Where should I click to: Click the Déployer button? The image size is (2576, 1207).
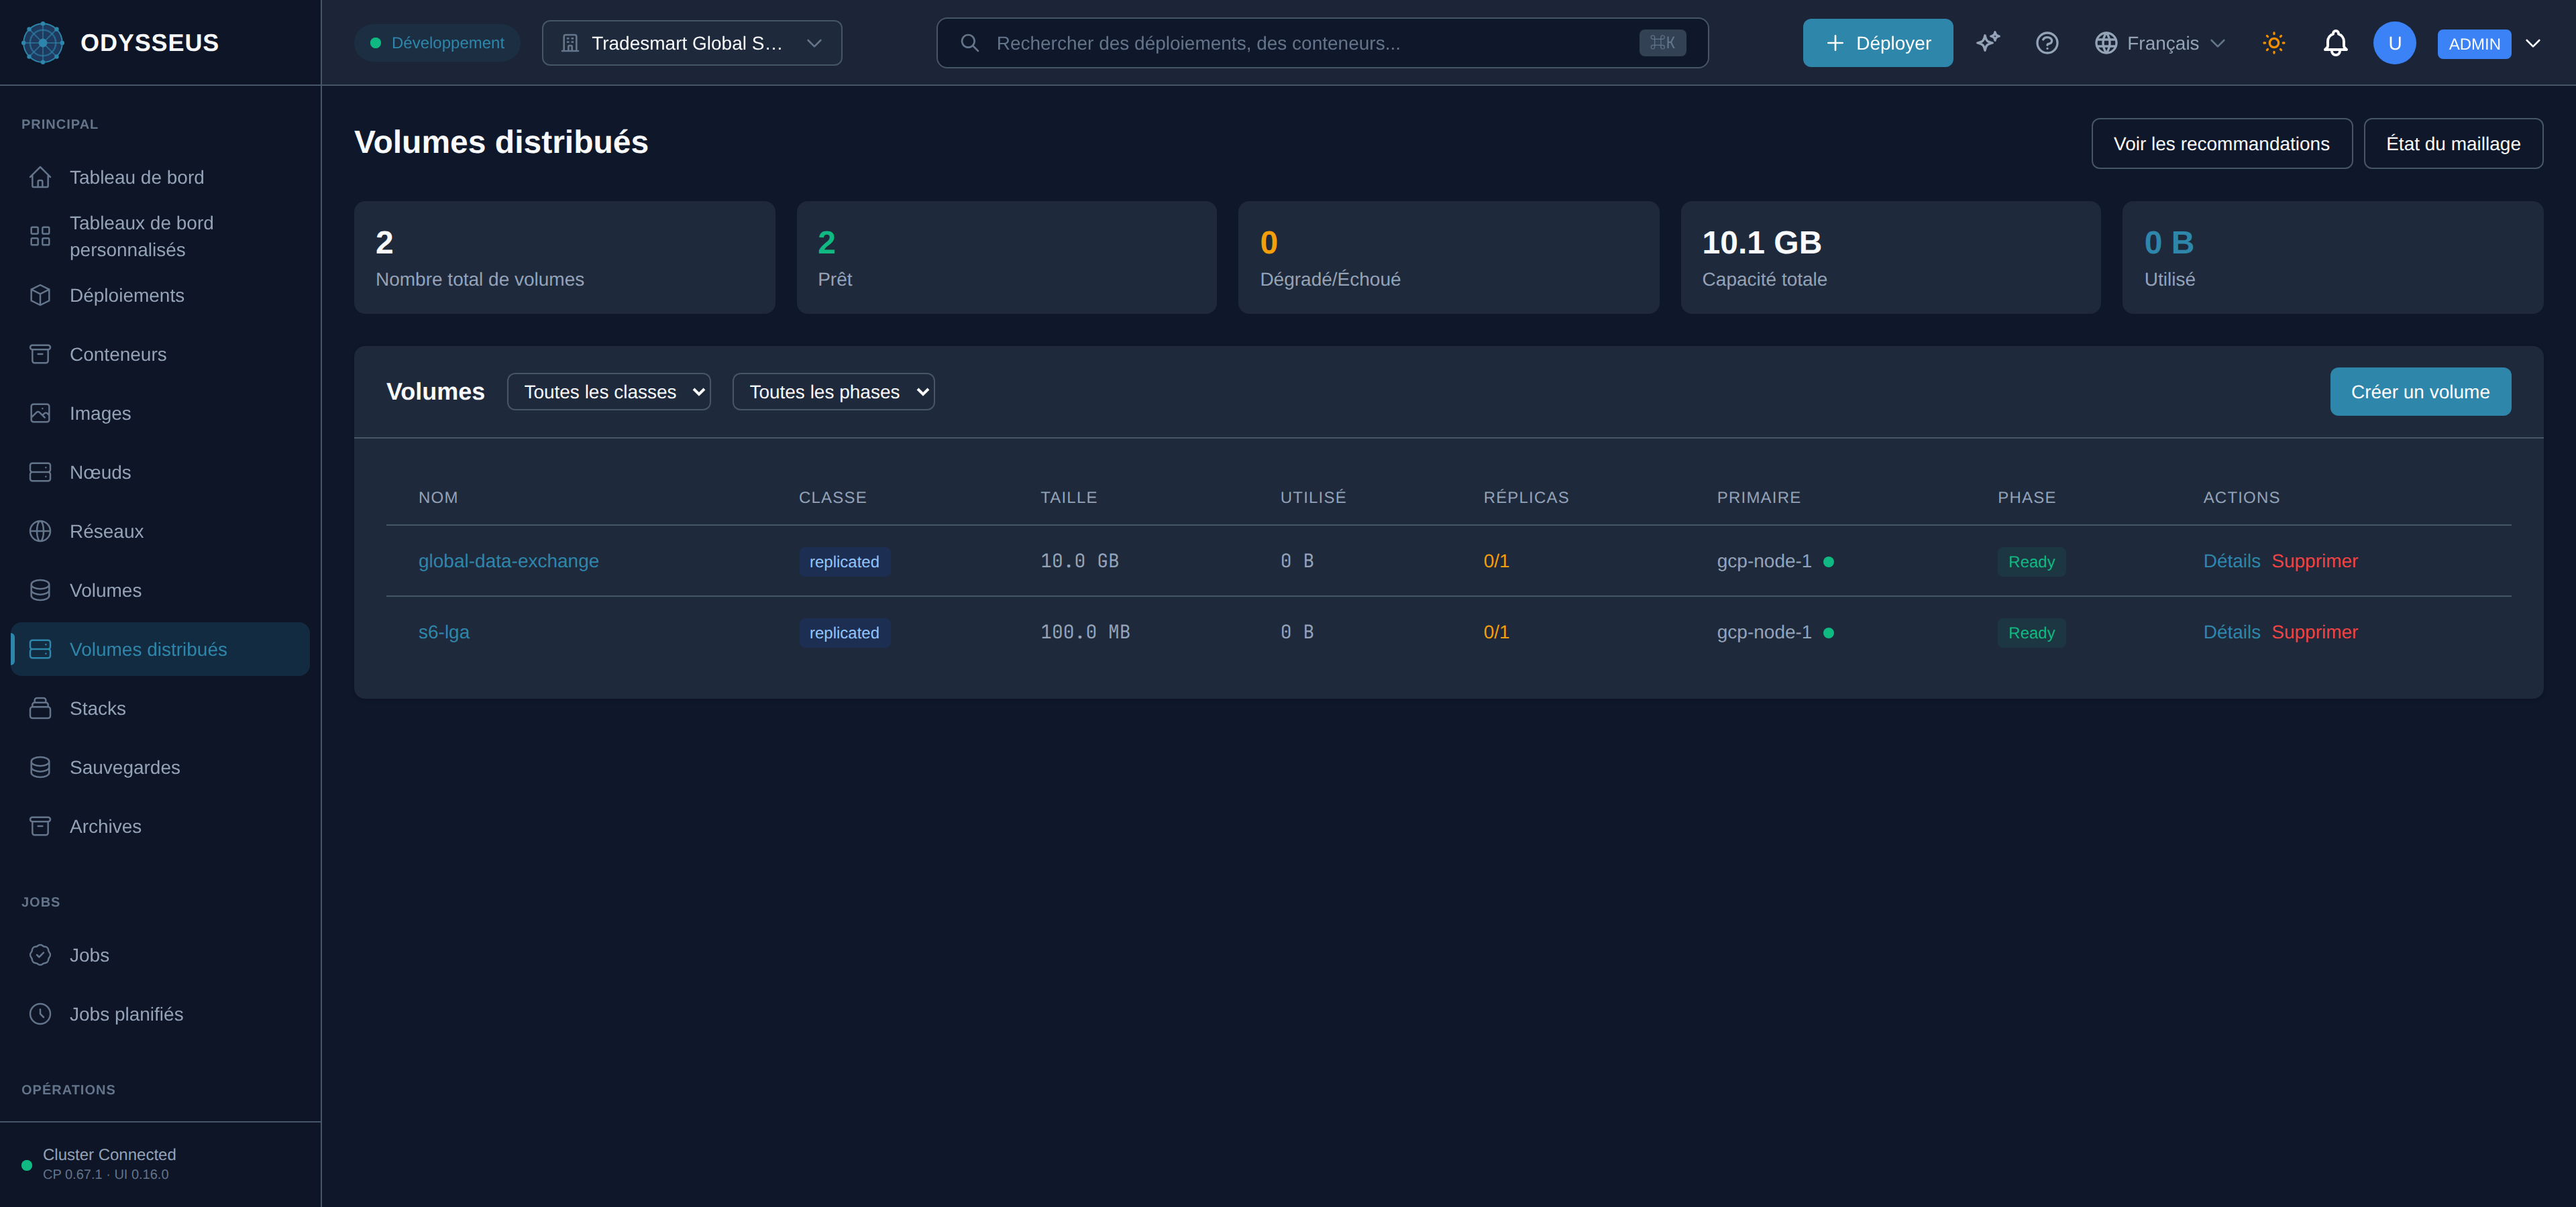pyautogui.click(x=1877, y=43)
